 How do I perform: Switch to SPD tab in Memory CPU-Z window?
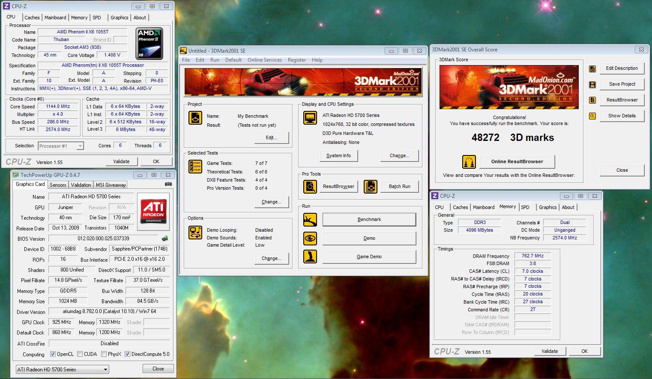[525, 207]
